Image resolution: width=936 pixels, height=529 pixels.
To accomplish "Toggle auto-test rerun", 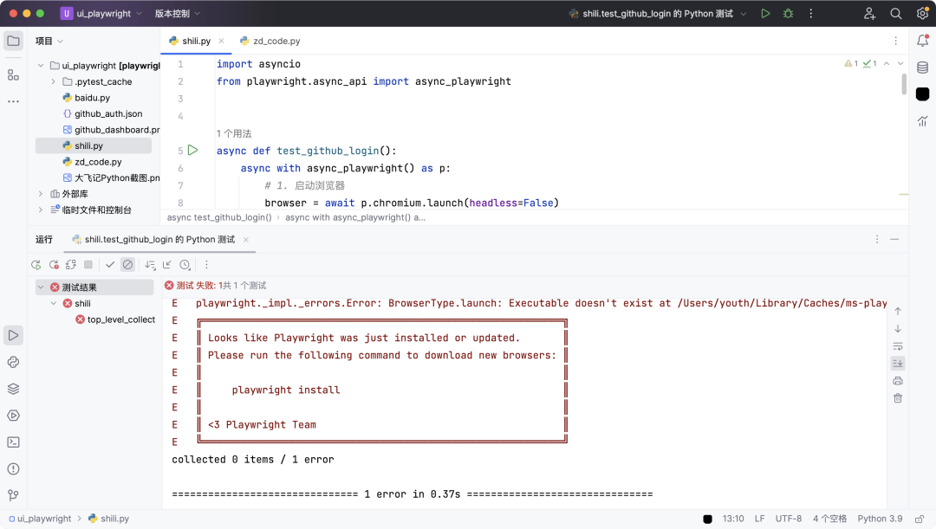I will [71, 265].
